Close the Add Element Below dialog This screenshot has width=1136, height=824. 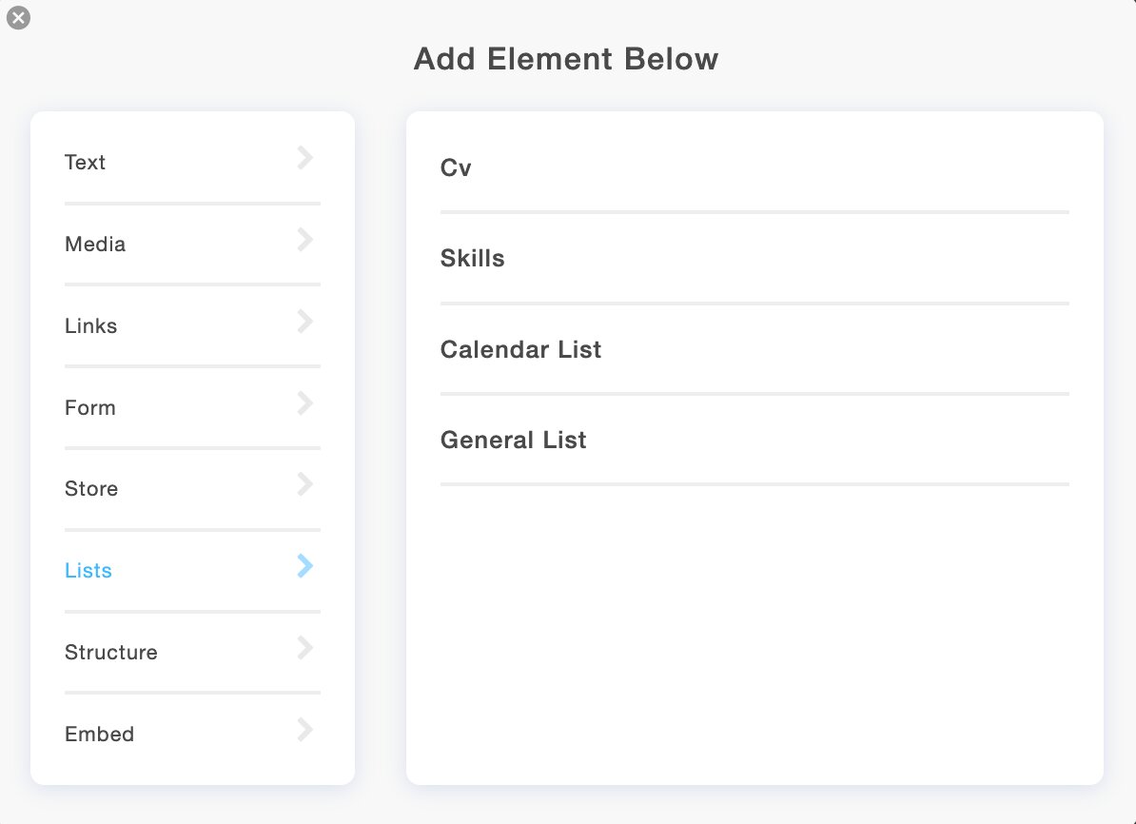click(x=18, y=17)
